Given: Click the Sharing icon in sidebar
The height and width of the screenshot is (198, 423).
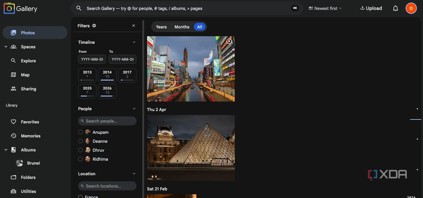Looking at the screenshot, I should (13, 89).
